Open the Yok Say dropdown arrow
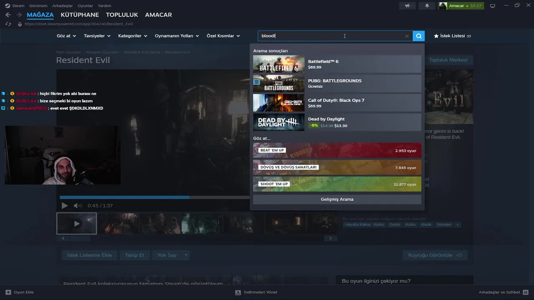 point(186,255)
